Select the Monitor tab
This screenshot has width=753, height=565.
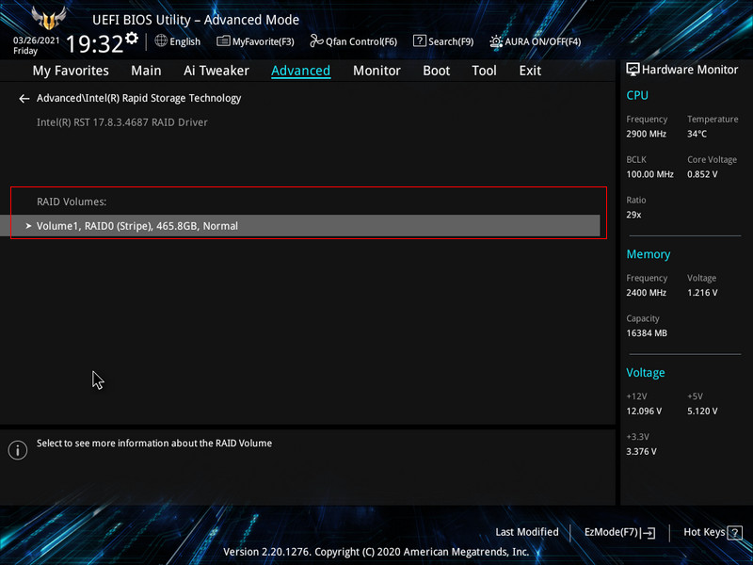tap(376, 71)
